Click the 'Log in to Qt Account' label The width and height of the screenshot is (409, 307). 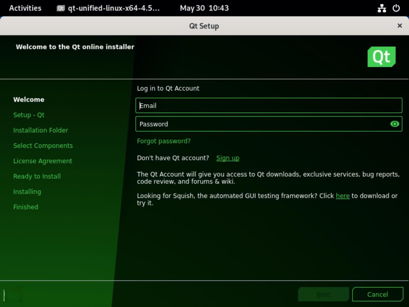[x=168, y=88]
